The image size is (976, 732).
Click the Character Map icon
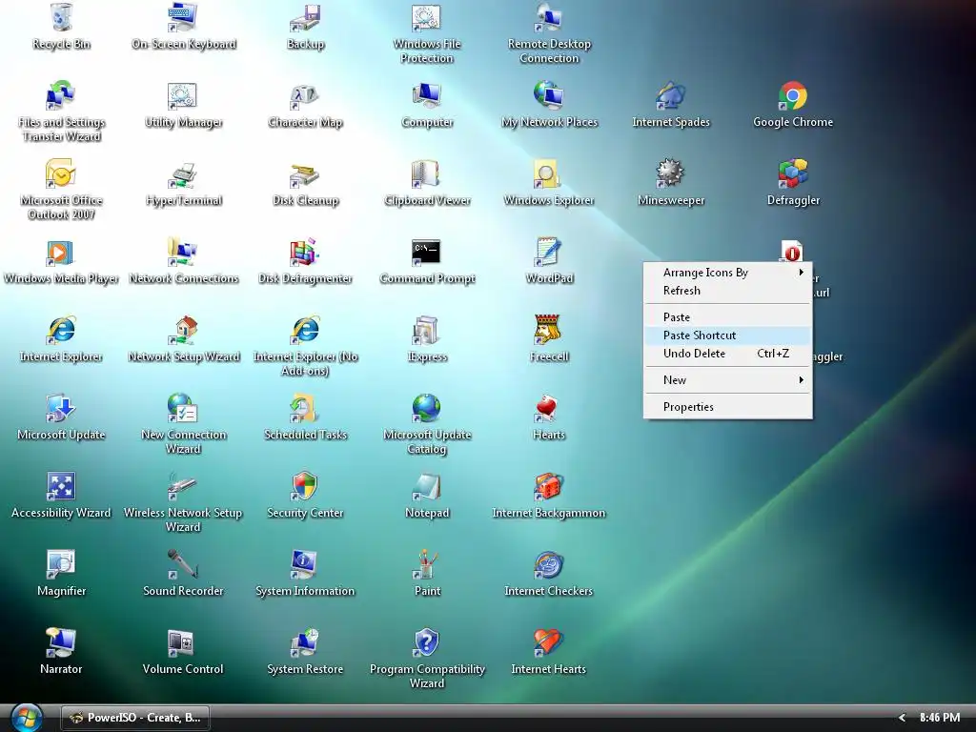coord(305,95)
